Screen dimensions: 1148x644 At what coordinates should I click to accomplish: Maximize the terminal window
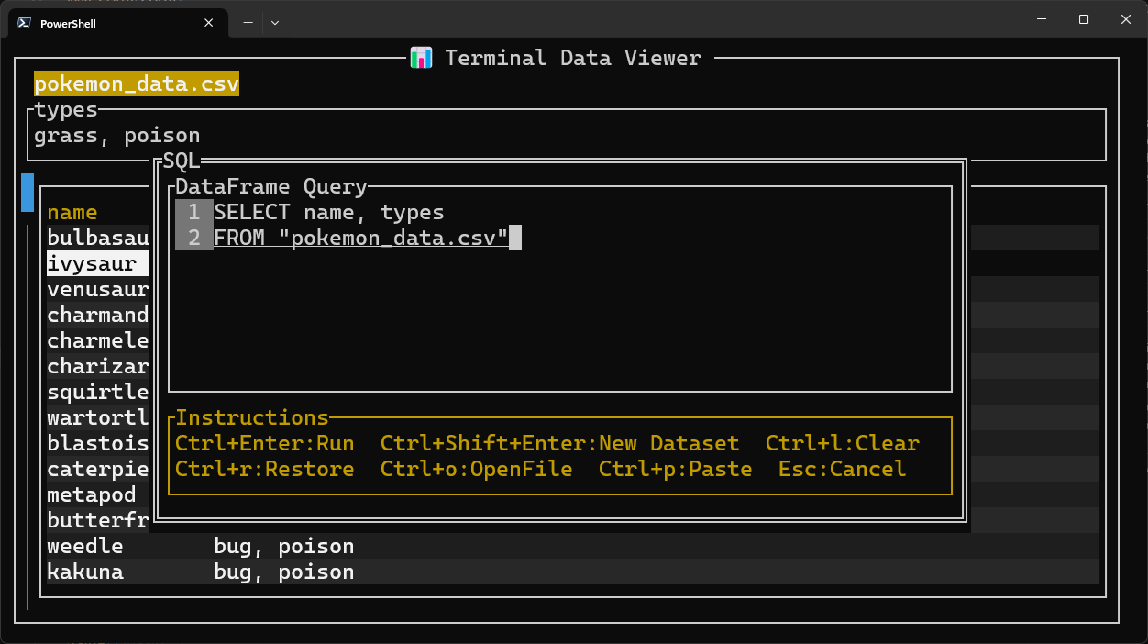click(1084, 19)
